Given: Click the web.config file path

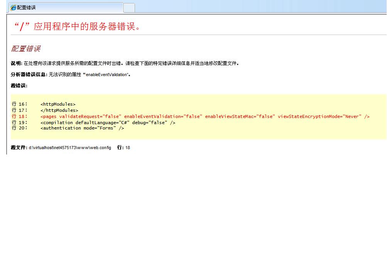Looking at the screenshot, I should coord(70,148).
